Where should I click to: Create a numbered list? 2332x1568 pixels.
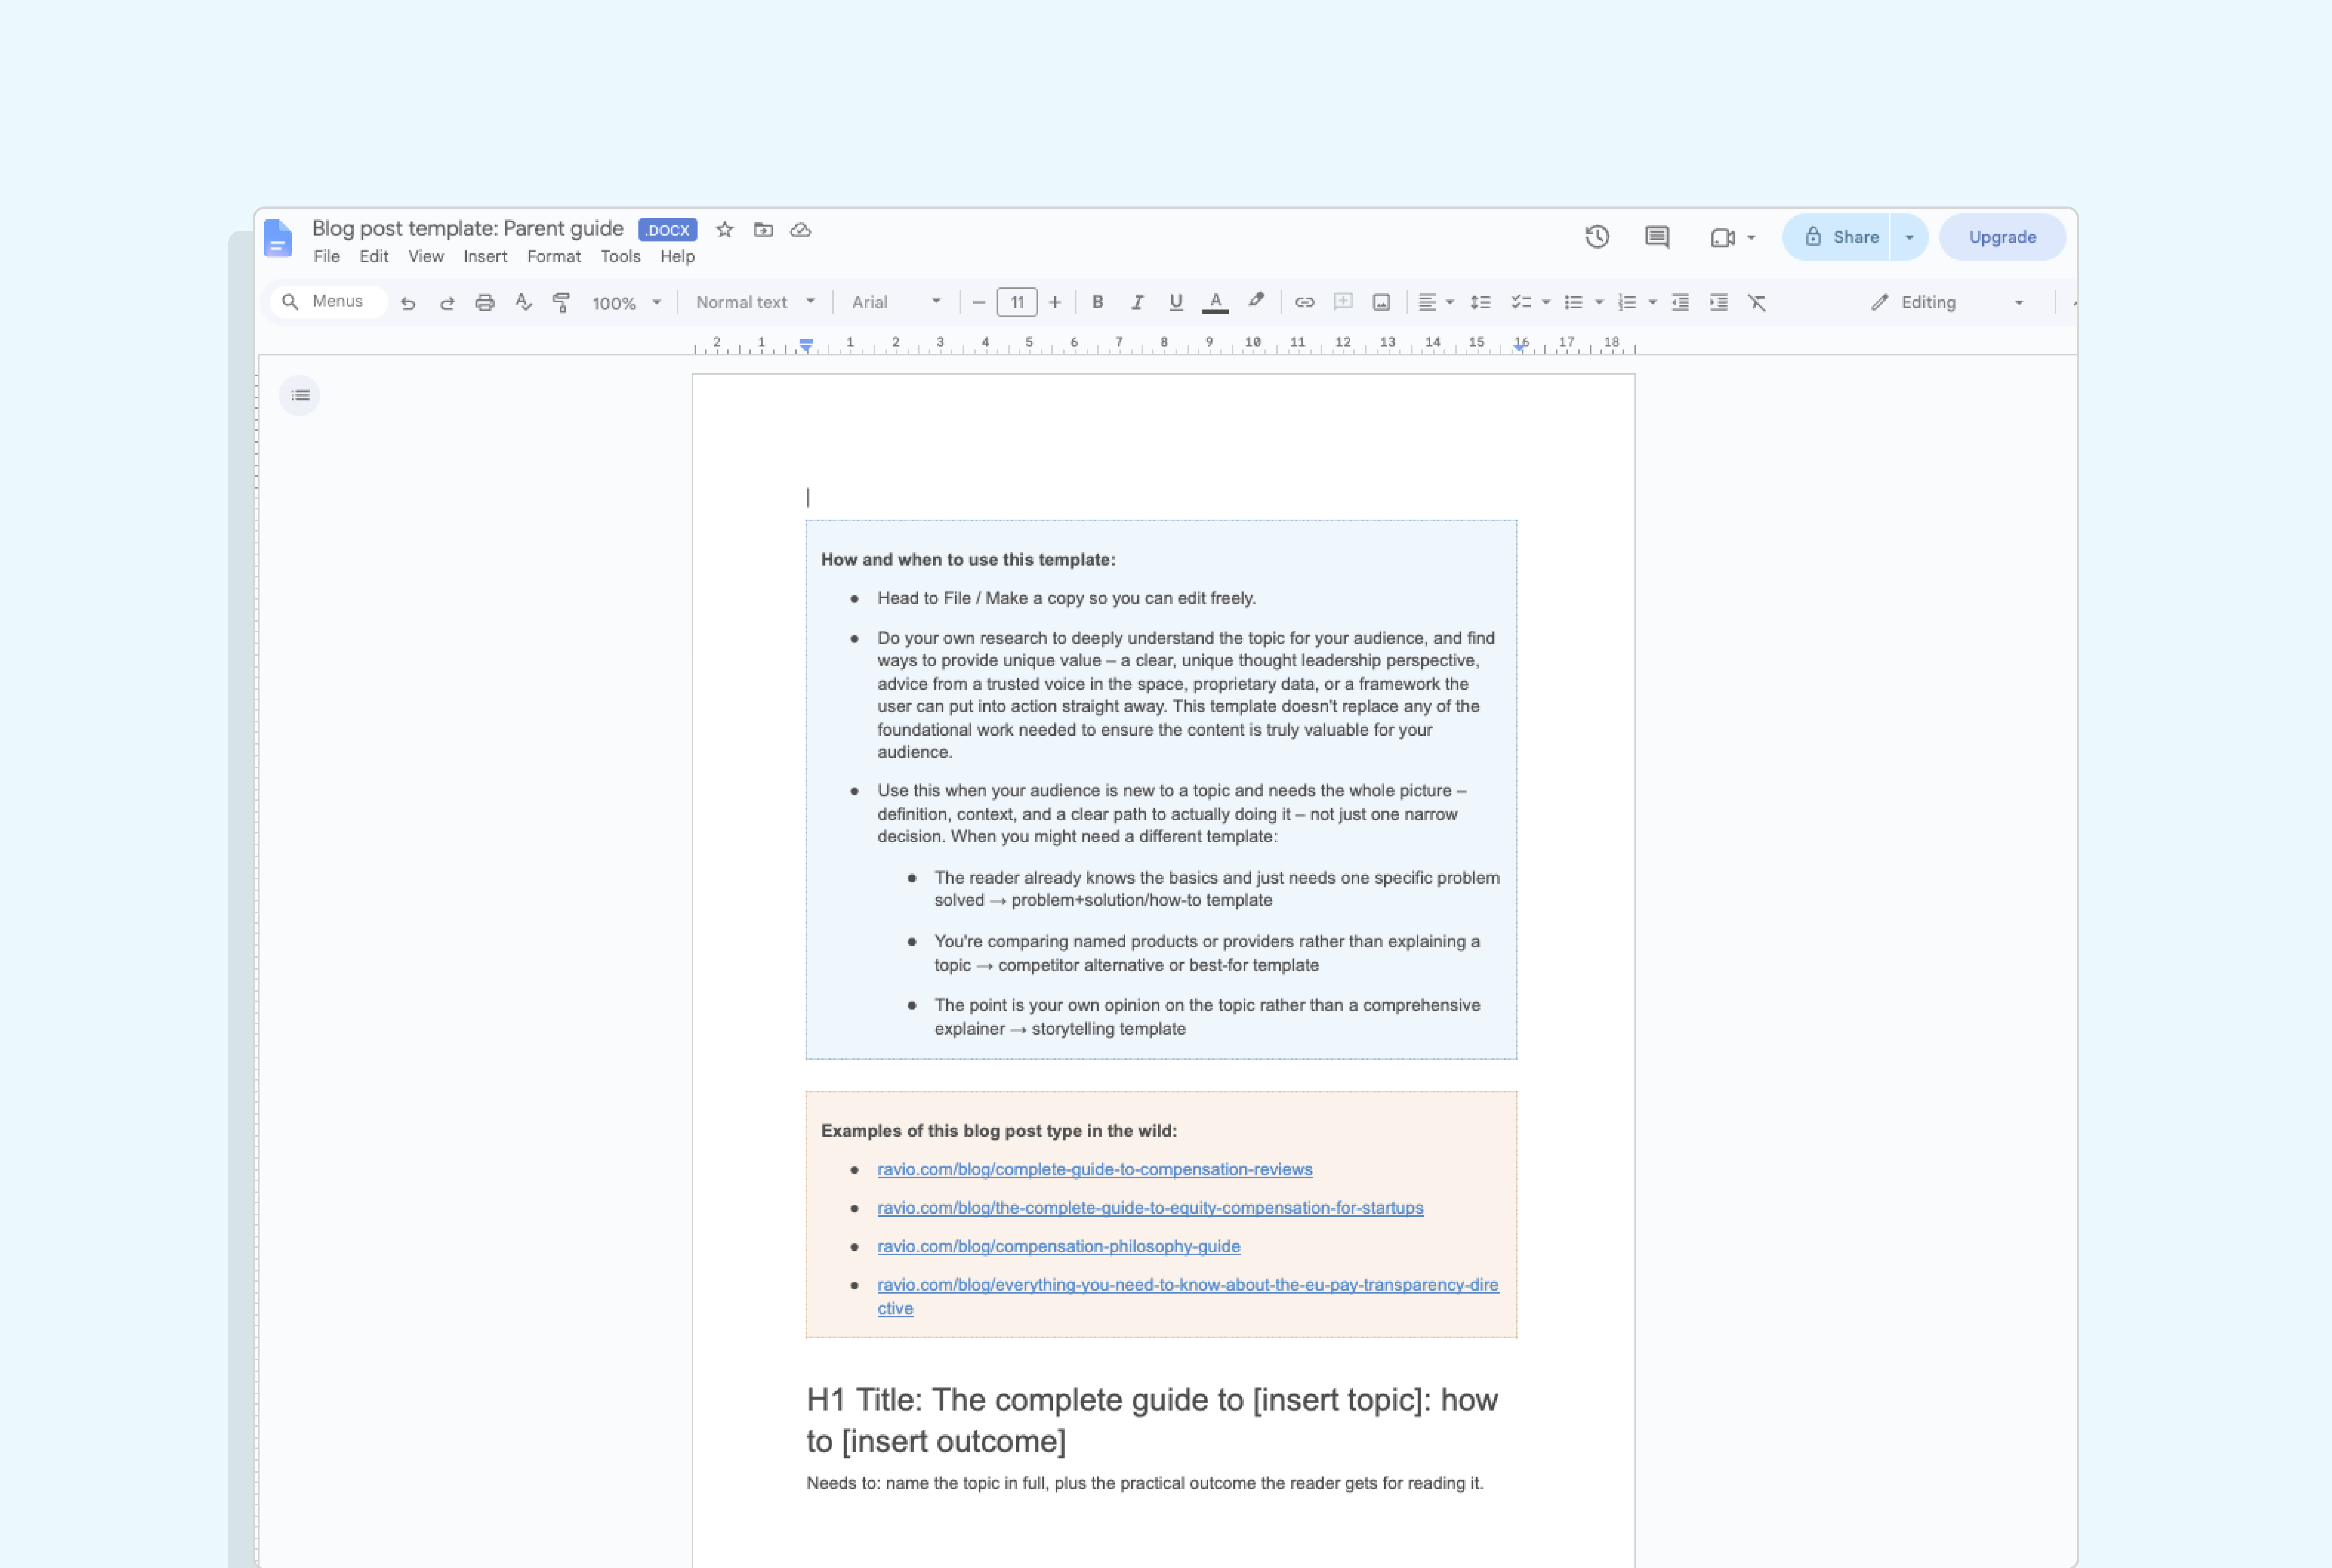pos(1627,302)
